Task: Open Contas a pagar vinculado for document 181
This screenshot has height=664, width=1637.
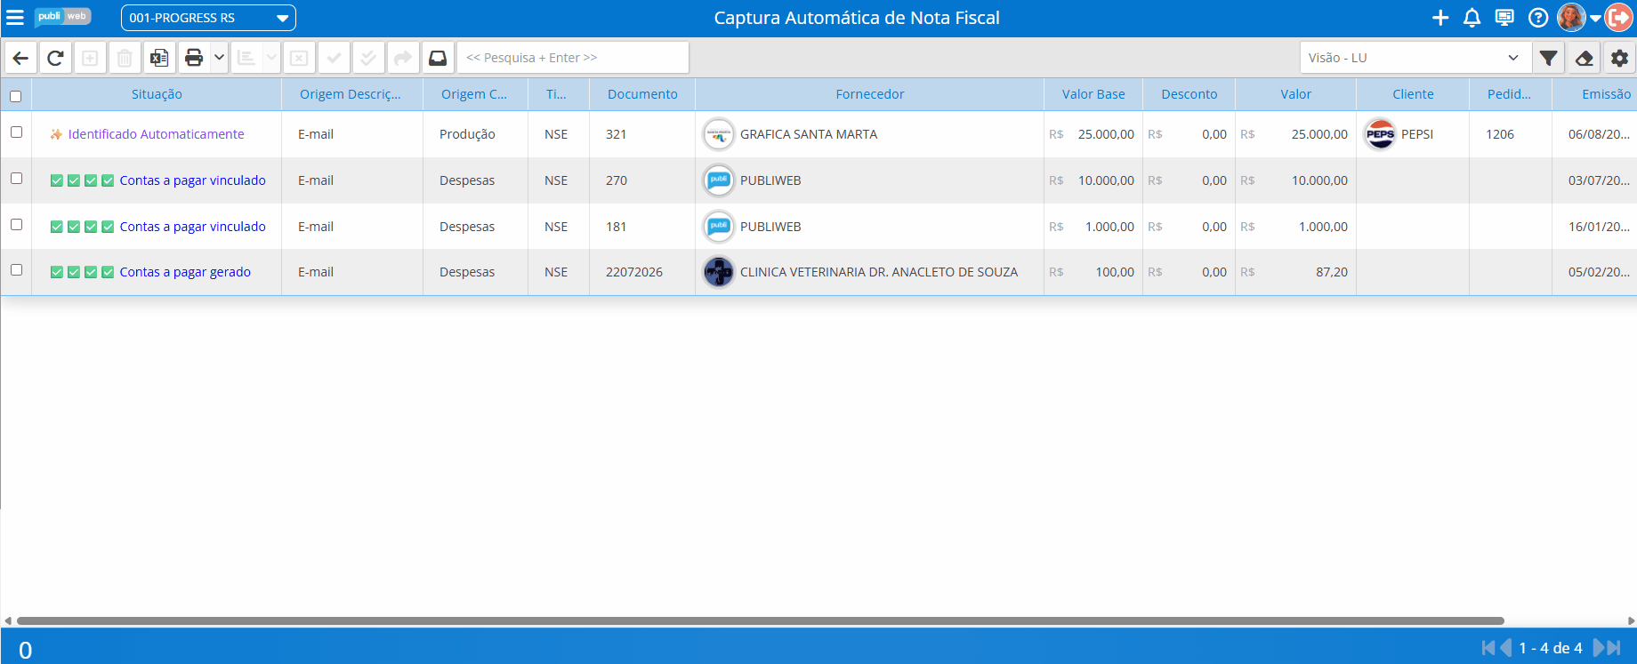Action: 192,227
